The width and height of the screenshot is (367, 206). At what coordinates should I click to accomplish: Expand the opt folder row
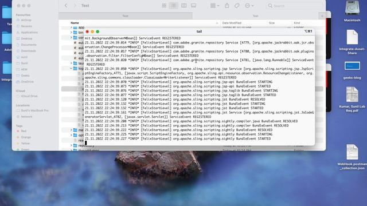tap(71, 135)
